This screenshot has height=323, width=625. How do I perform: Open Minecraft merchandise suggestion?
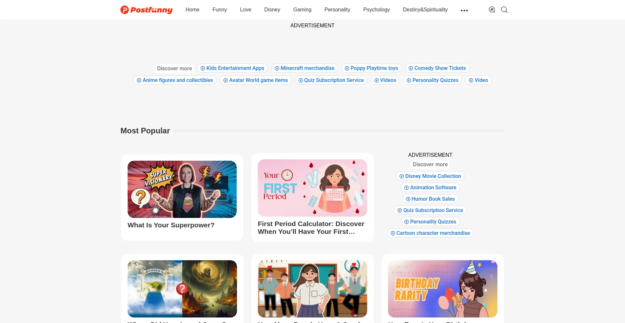305,68
